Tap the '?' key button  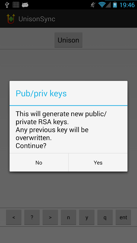[32, 217]
